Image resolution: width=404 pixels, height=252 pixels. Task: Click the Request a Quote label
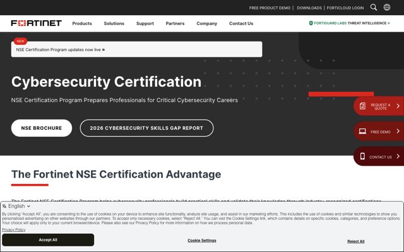[380, 106]
